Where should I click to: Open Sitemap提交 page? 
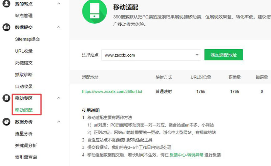coord(27,39)
